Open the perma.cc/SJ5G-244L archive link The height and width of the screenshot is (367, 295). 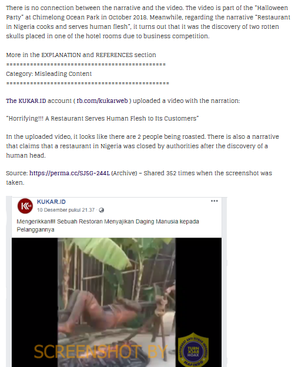click(69, 173)
